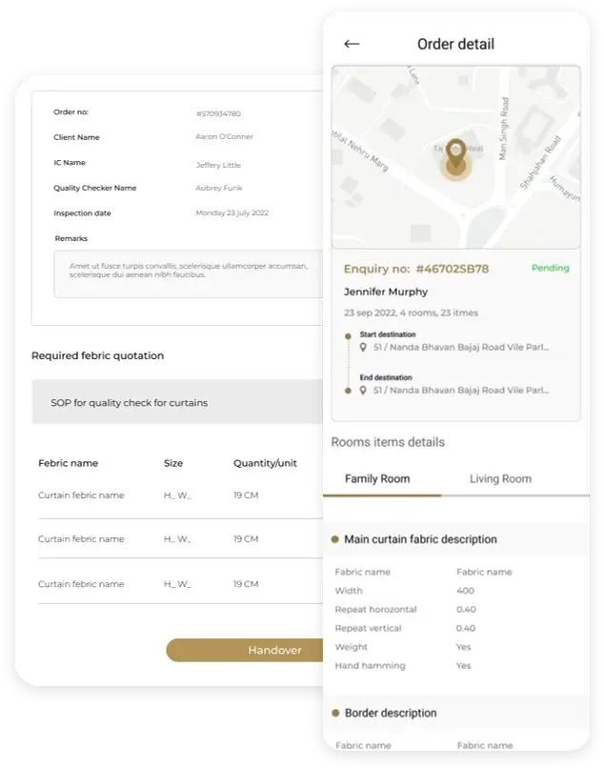
Task: Select the Family Room tab
Action: coord(377,478)
